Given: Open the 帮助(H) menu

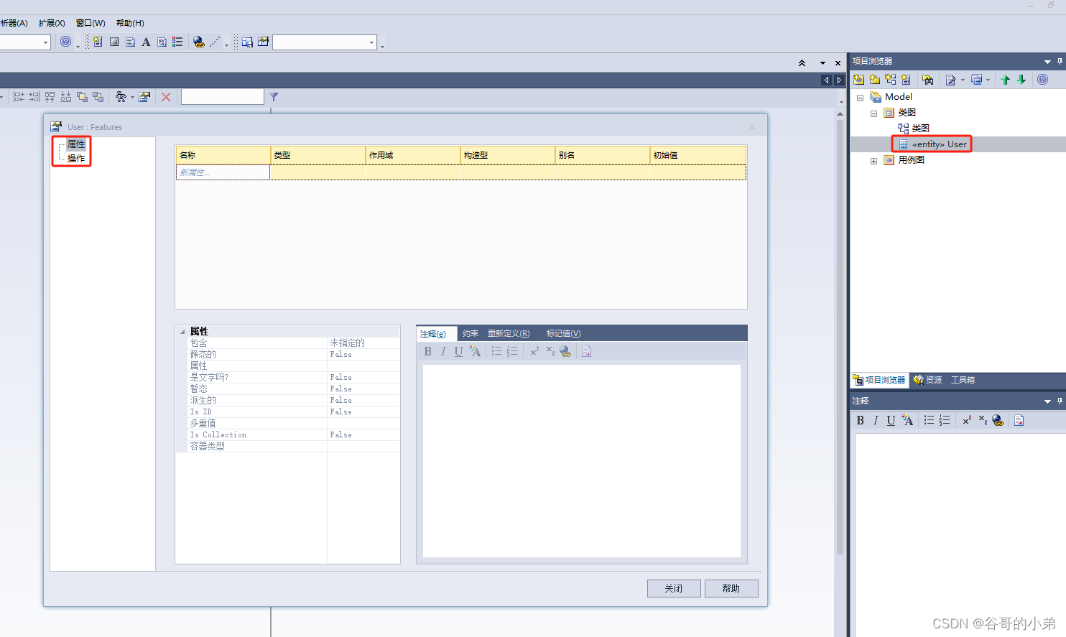Looking at the screenshot, I should point(130,23).
